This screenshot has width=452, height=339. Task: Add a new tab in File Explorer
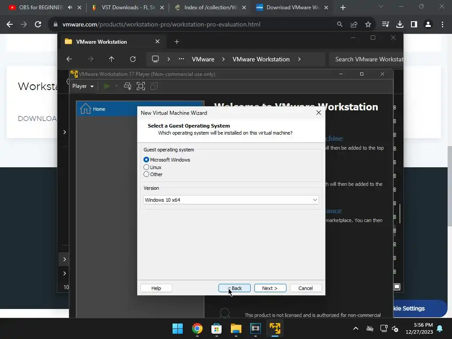click(x=177, y=42)
